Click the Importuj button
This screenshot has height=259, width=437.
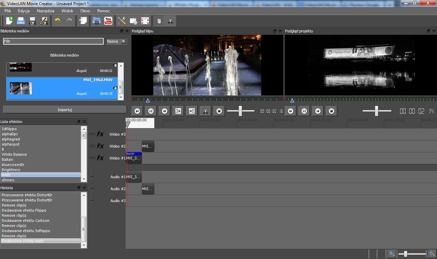pos(65,110)
